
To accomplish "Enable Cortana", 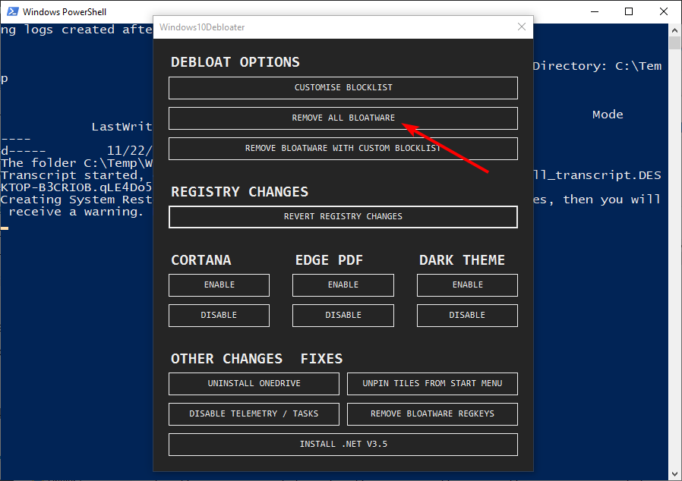I will [219, 285].
